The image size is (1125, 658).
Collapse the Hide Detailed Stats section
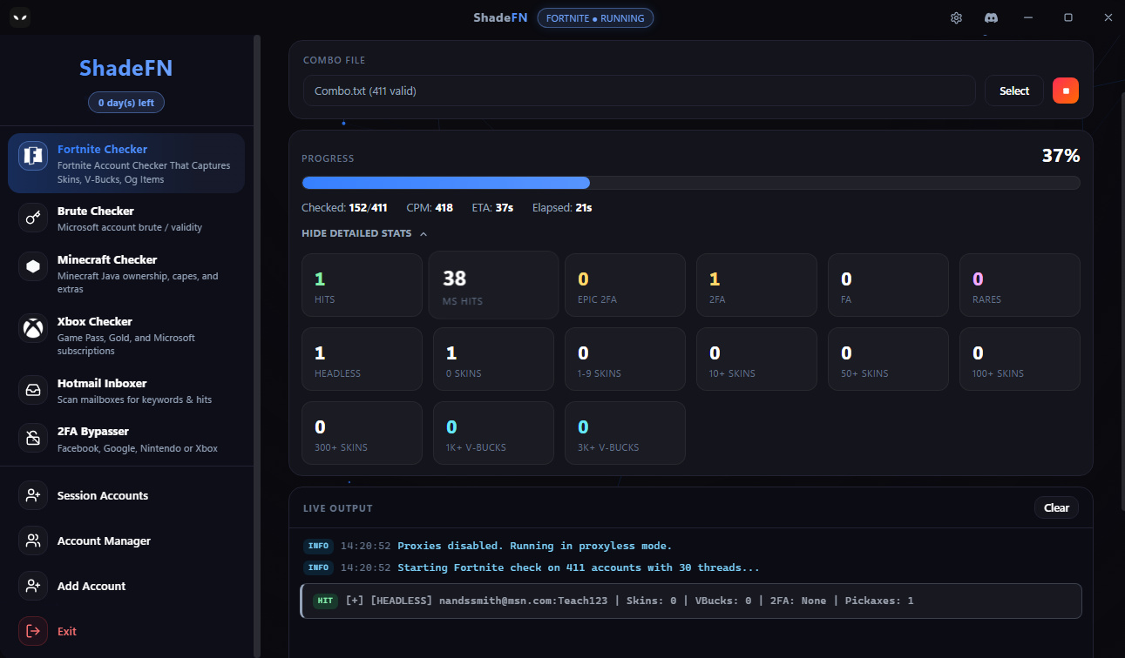[364, 233]
